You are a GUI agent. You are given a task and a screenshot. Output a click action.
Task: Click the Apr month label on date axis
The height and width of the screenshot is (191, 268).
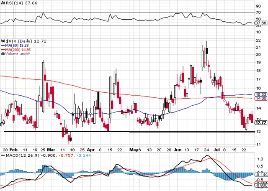90,150
